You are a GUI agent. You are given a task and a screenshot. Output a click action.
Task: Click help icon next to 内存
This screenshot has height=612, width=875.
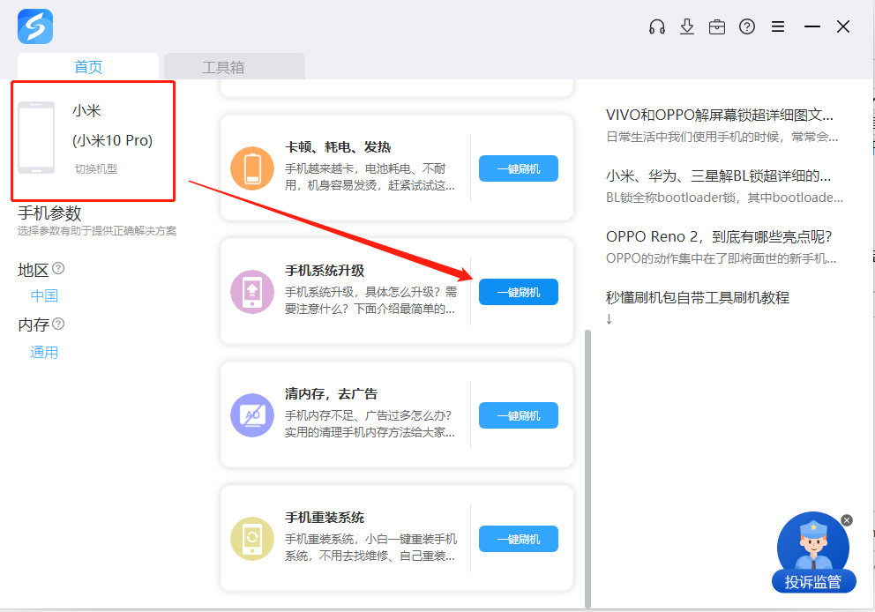click(x=58, y=324)
